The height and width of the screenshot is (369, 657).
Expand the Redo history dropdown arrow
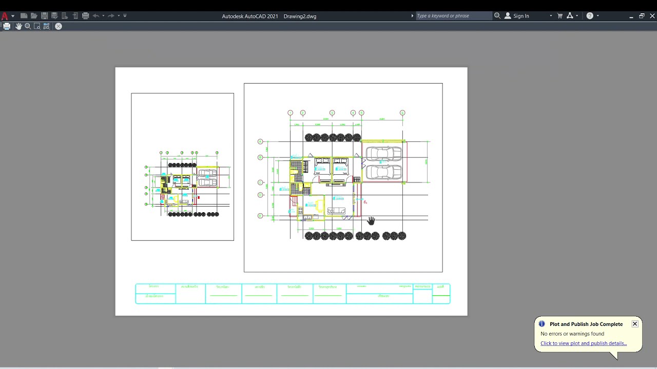119,16
